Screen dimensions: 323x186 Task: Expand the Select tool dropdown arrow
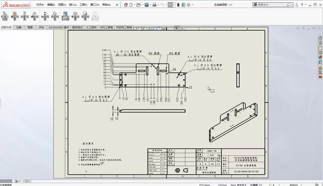174,5
